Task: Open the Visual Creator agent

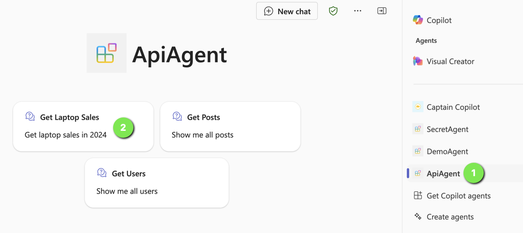Action: coord(450,61)
